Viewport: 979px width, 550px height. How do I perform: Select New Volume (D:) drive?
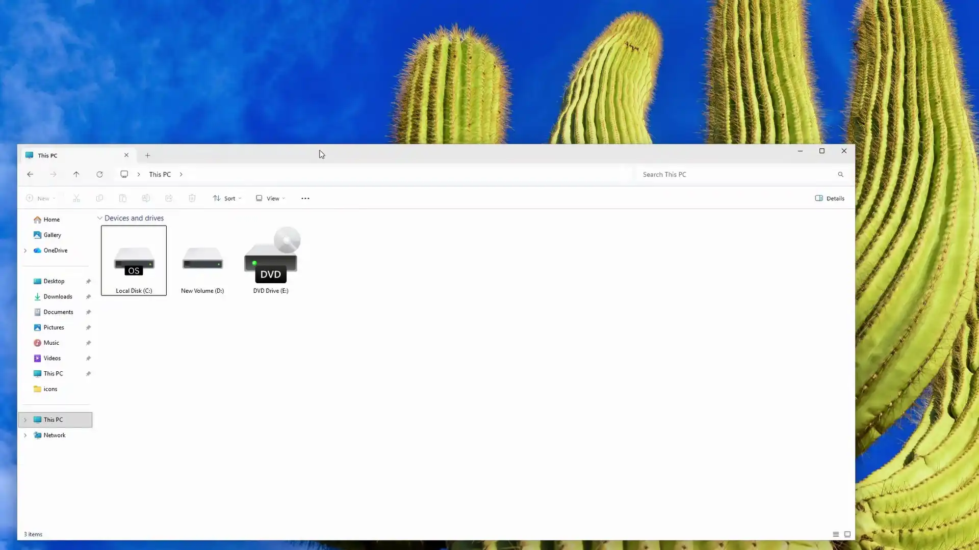(202, 260)
